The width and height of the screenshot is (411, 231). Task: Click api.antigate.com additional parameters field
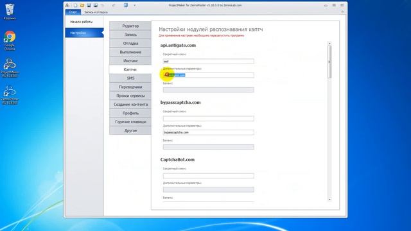[x=208, y=75]
